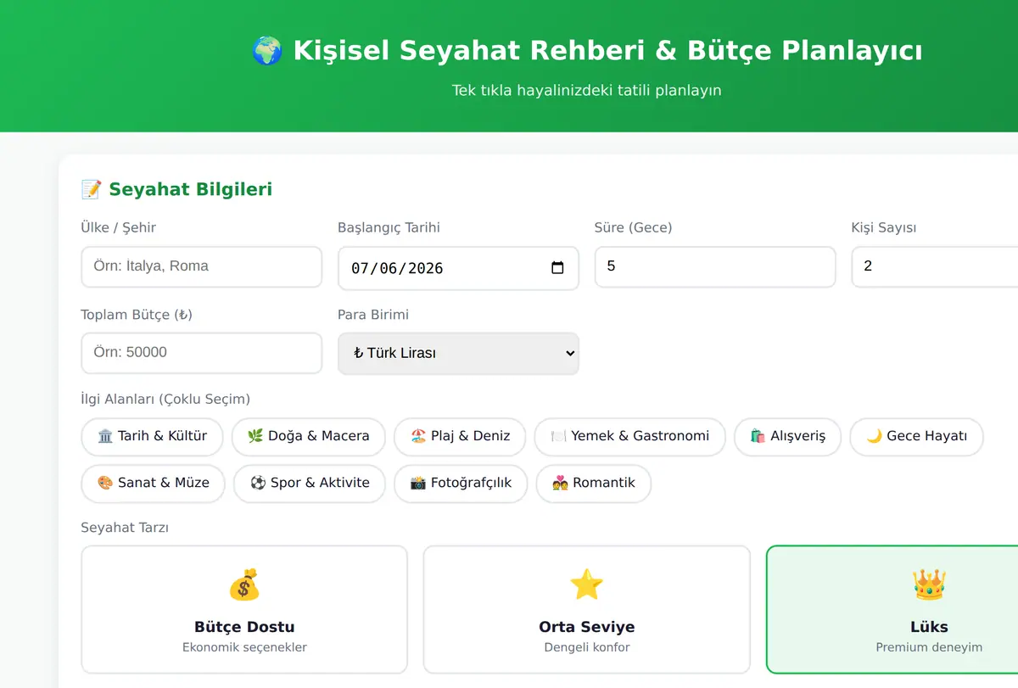Click the 'İlgi Alanları (Çoklu Seçim)' label

[x=165, y=399]
